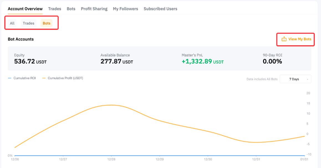Open the Trades tab in top navigation
Viewport: 321px width, 168px height.
tap(55, 9)
